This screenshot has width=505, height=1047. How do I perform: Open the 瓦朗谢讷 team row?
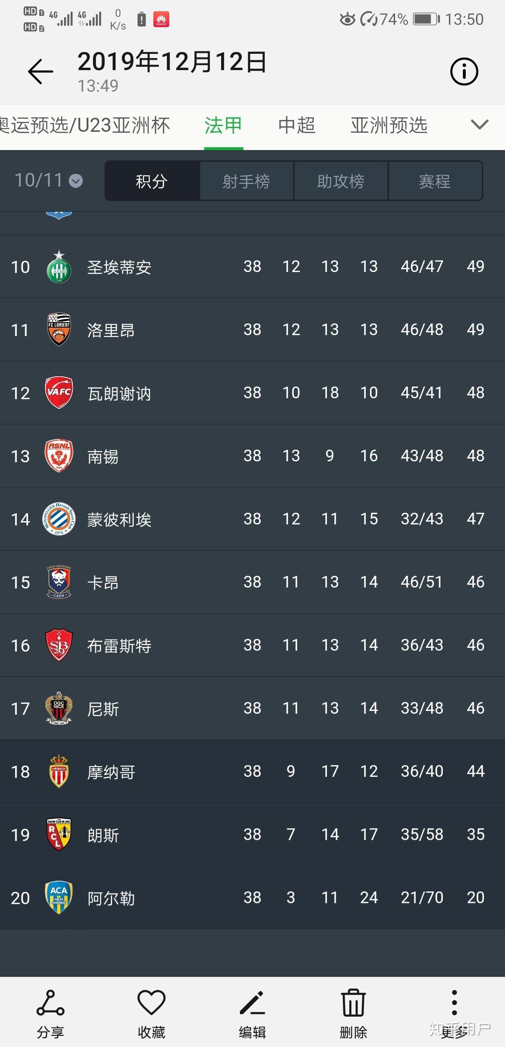(252, 393)
